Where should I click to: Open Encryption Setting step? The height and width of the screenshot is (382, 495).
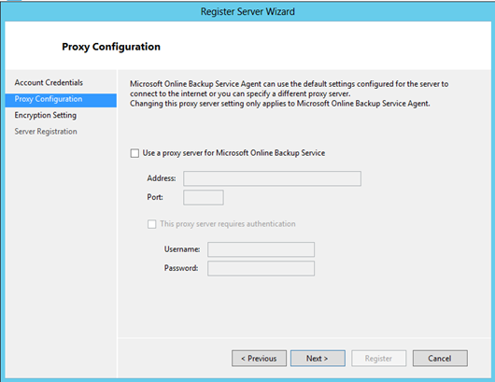point(46,116)
